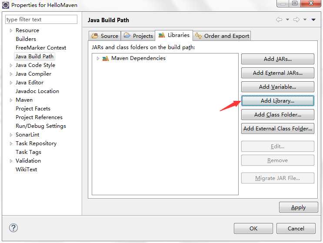
Task: Click the forward navigation arrow icon
Action: 296,20
